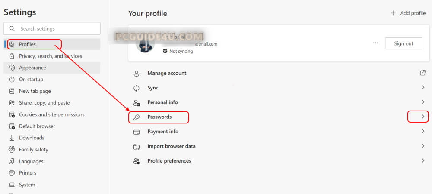Open the Appearance settings section
Viewport: 432px width, 194px height.
click(32, 68)
